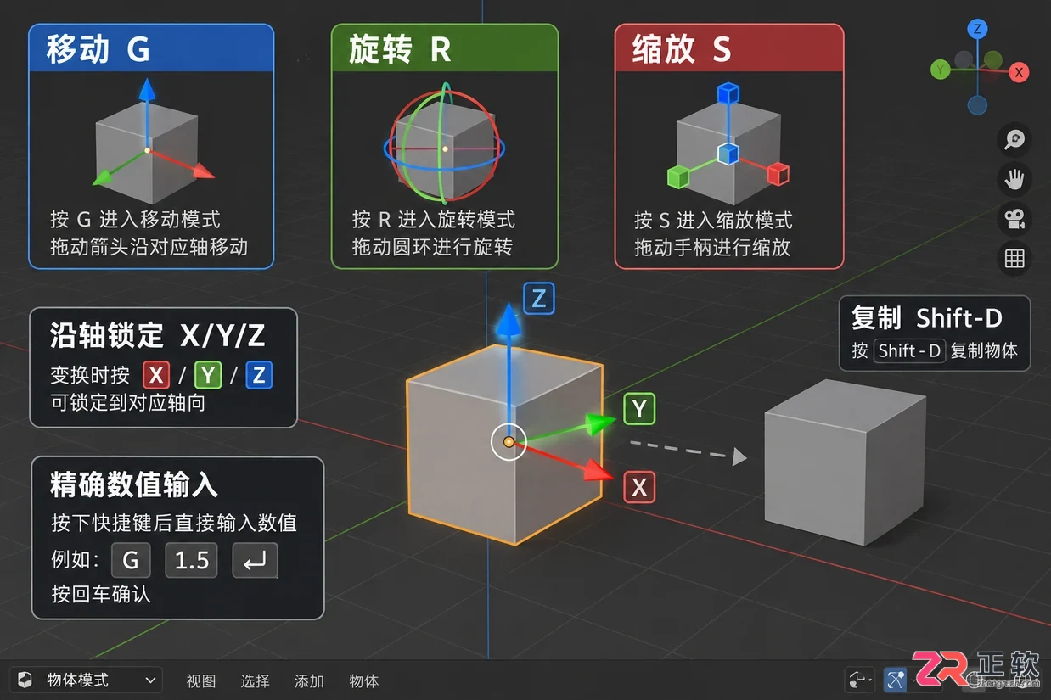This screenshot has width=1051, height=700.
Task: Click text 按回车确认
Action: coord(101,594)
